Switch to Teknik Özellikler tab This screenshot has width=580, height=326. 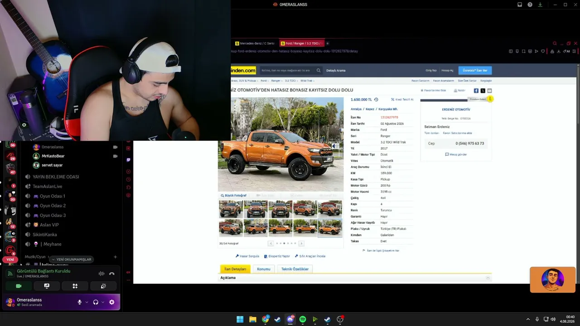(295, 269)
